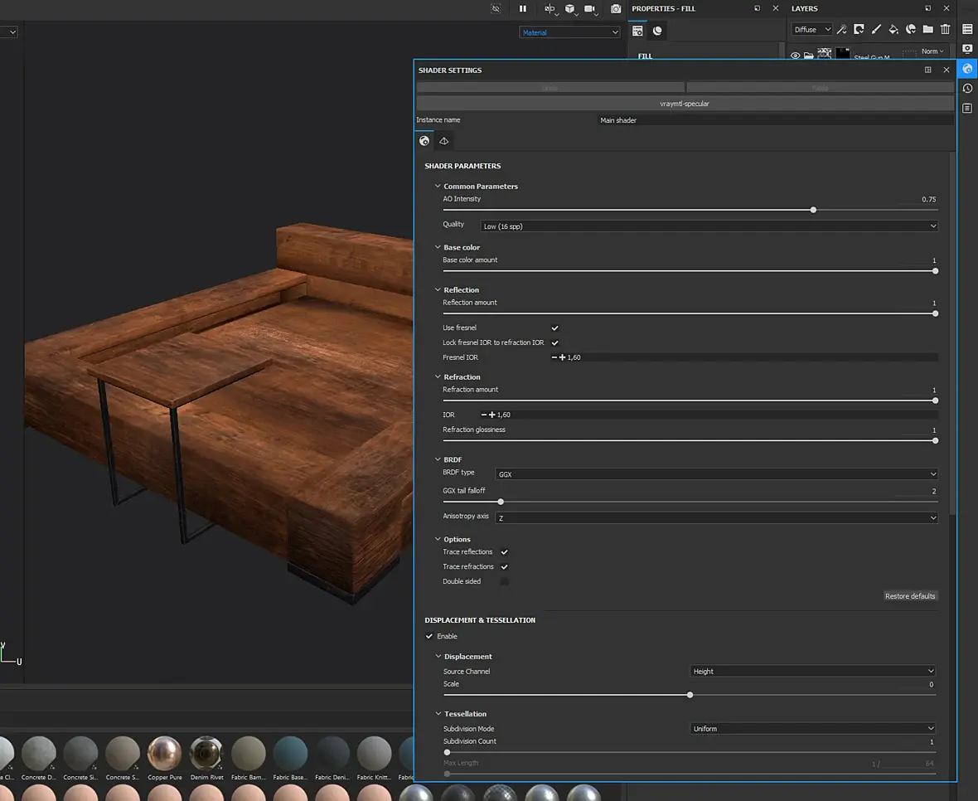Click the delete layer trash icon
This screenshot has height=801, width=978.
(x=945, y=30)
